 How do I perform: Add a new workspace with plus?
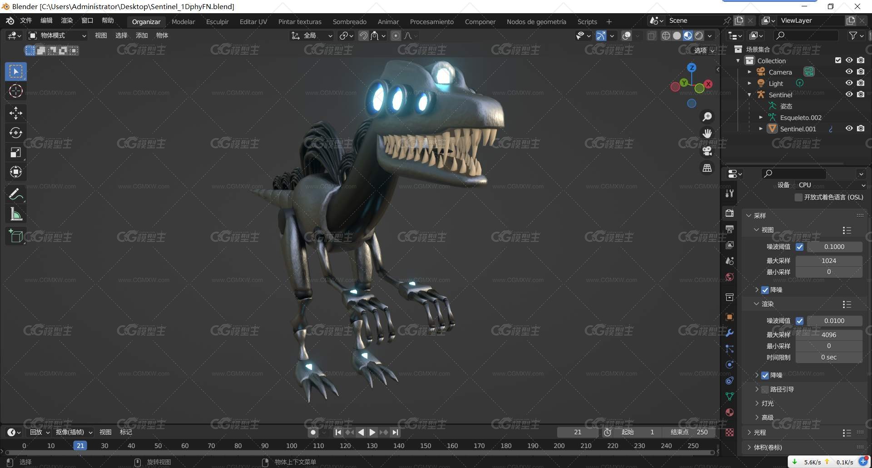(x=609, y=21)
